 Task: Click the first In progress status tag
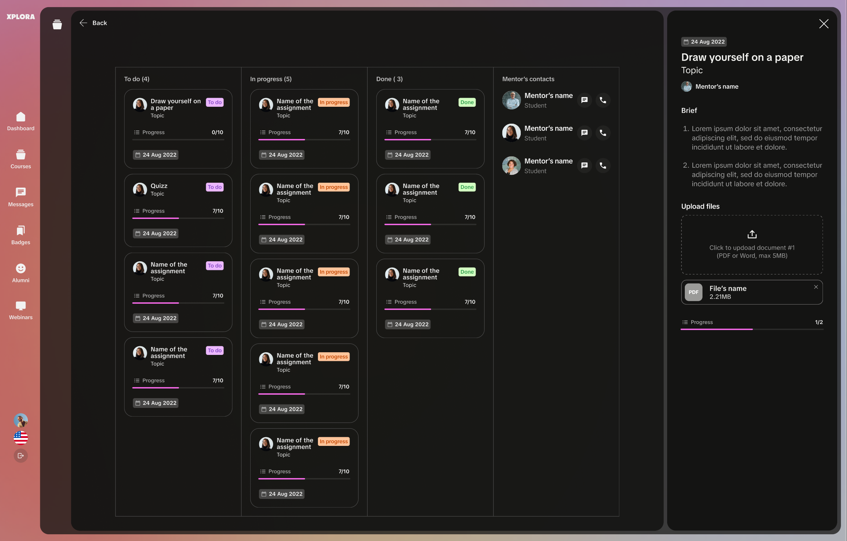(334, 102)
